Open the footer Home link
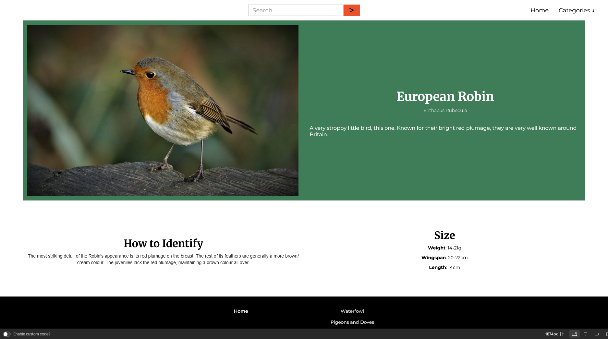The width and height of the screenshot is (608, 339). [241, 311]
